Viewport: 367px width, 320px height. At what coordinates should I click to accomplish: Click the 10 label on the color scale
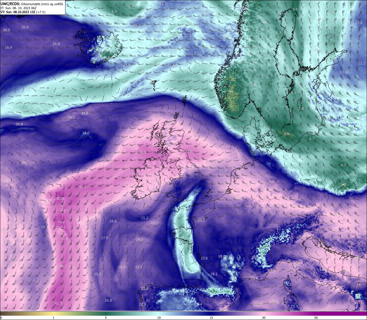coord(159,318)
